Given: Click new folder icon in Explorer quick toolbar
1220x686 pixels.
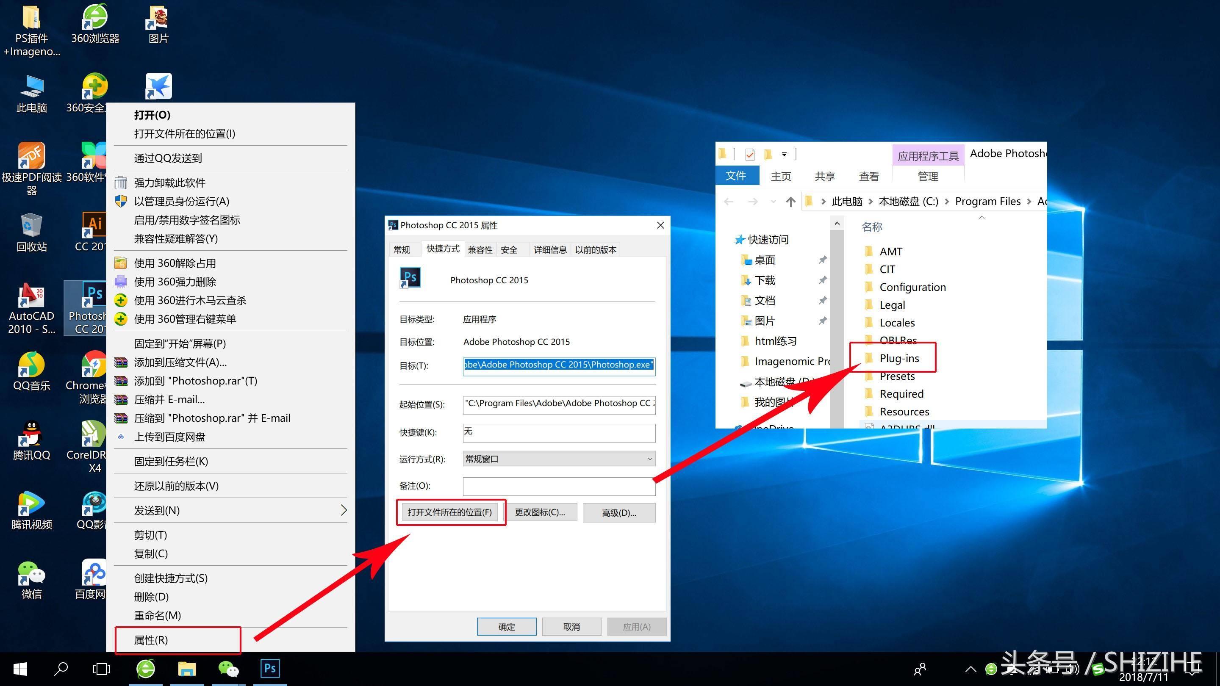Looking at the screenshot, I should [768, 154].
